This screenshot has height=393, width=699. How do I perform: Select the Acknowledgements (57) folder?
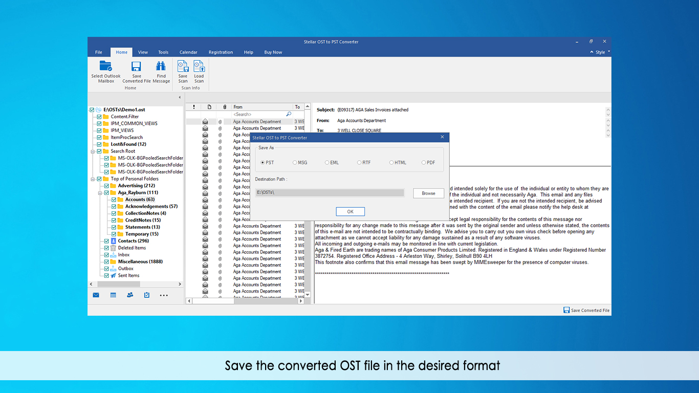point(151,206)
